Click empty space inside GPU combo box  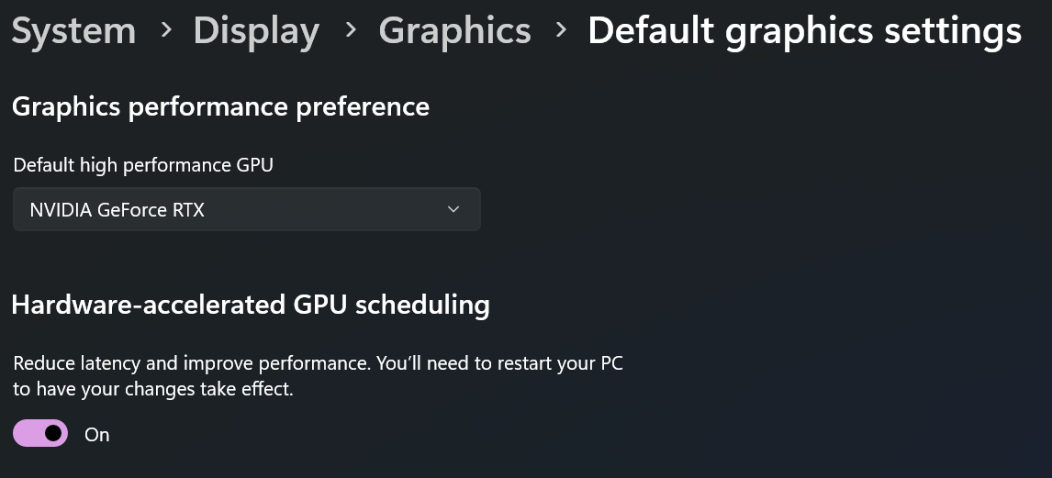click(322, 209)
